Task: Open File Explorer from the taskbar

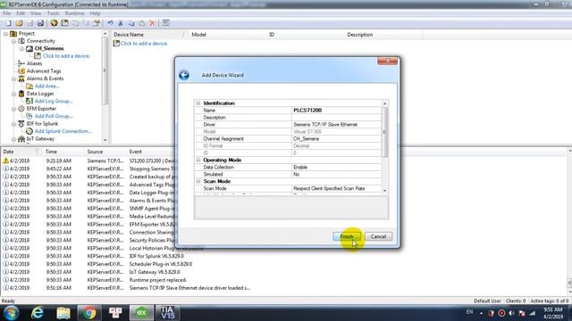Action: point(63,313)
